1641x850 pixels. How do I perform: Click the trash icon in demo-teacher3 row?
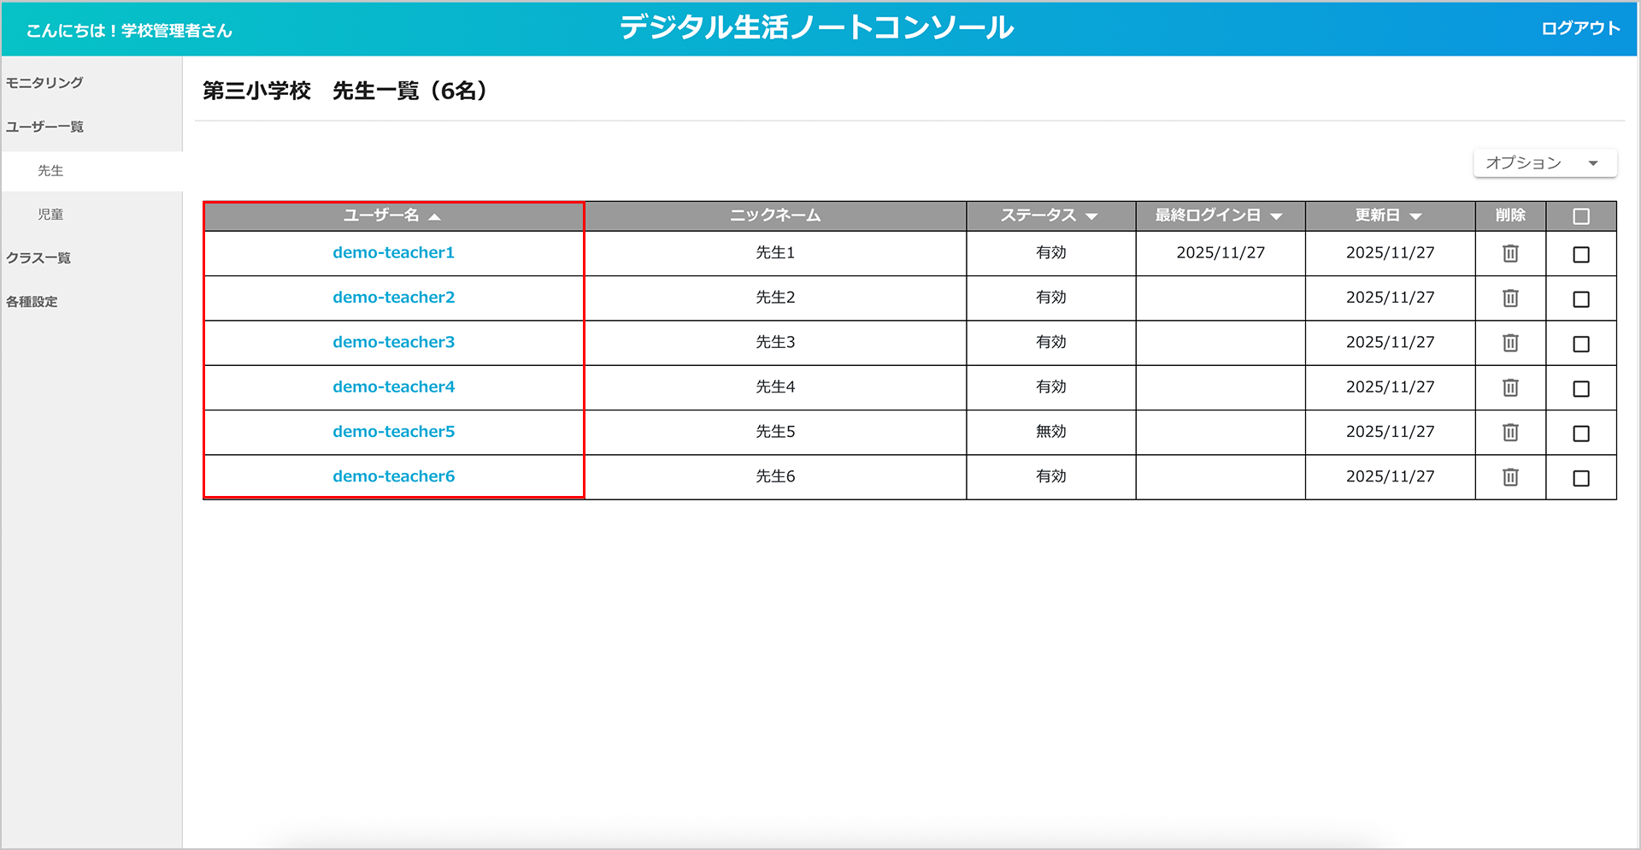pos(1510,343)
